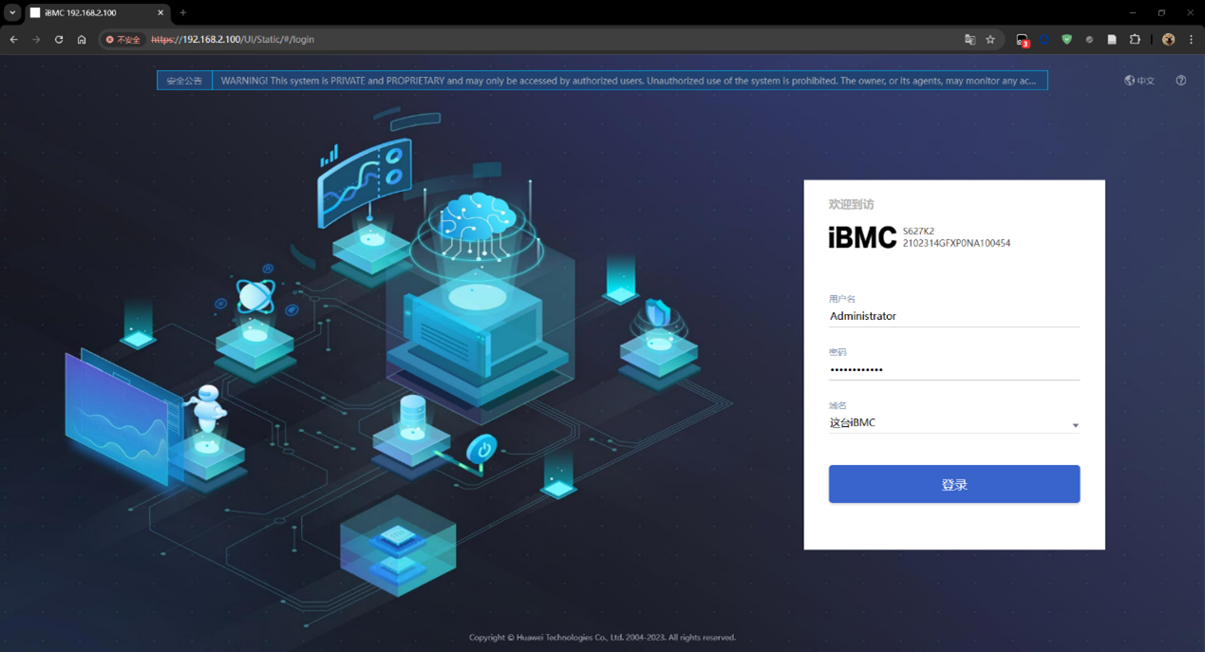Open the browser profile avatar
The height and width of the screenshot is (652, 1205).
coord(1169,40)
